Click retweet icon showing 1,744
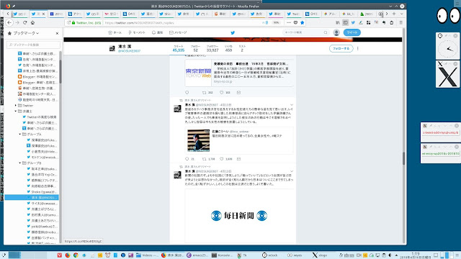Image resolution: width=461 pixels, height=259 pixels. pos(204,159)
